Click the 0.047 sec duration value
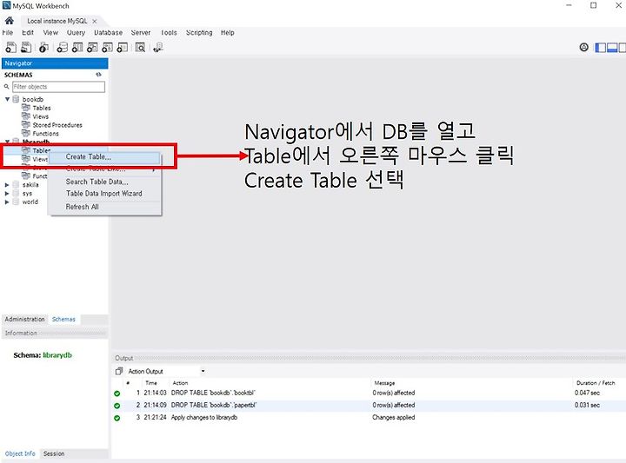This screenshot has height=463, width=626. (x=587, y=393)
